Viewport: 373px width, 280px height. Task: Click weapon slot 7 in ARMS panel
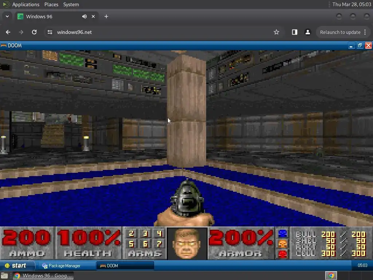coord(160,244)
